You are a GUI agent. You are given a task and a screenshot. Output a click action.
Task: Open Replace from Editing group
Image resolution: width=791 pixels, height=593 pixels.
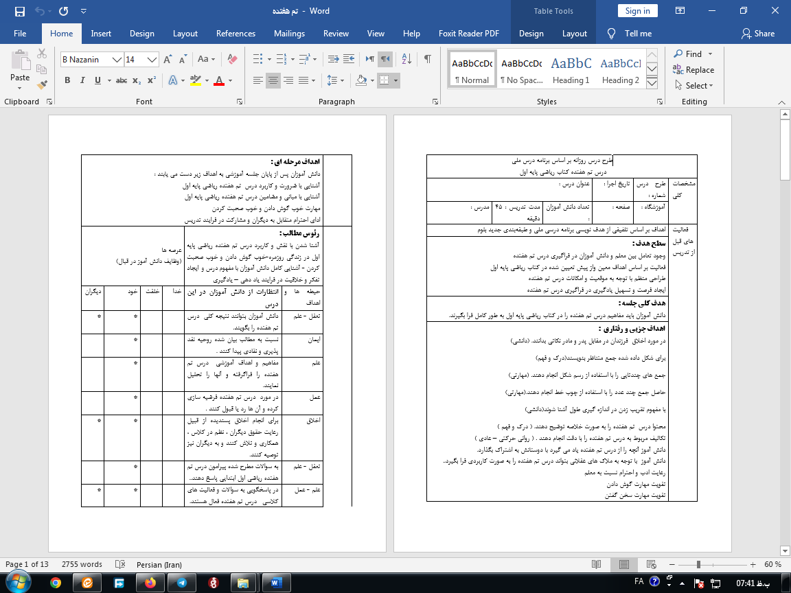point(693,69)
